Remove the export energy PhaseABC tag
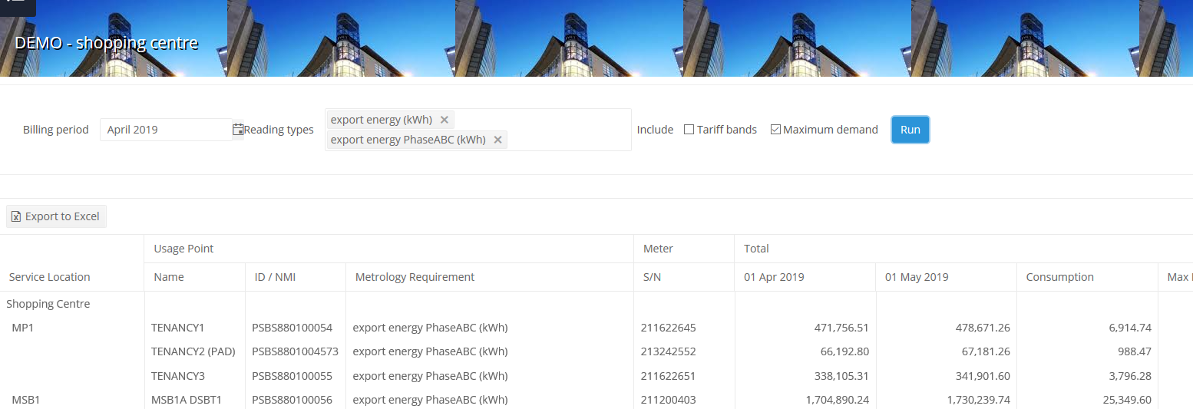 coord(497,140)
